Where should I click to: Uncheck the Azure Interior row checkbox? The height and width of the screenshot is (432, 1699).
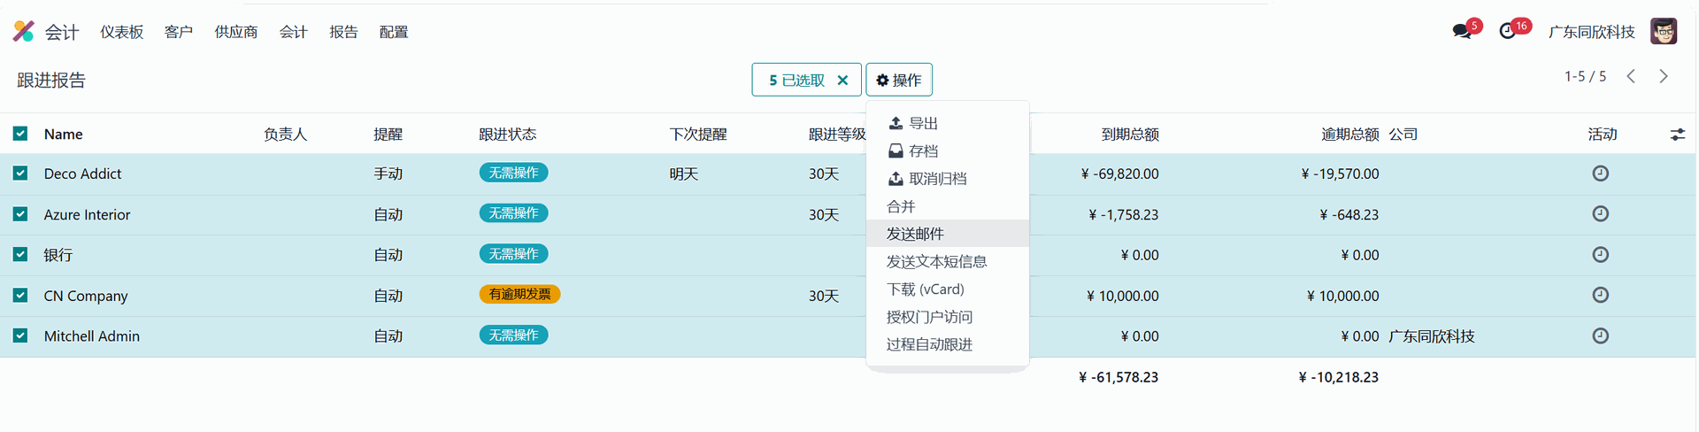tap(20, 214)
